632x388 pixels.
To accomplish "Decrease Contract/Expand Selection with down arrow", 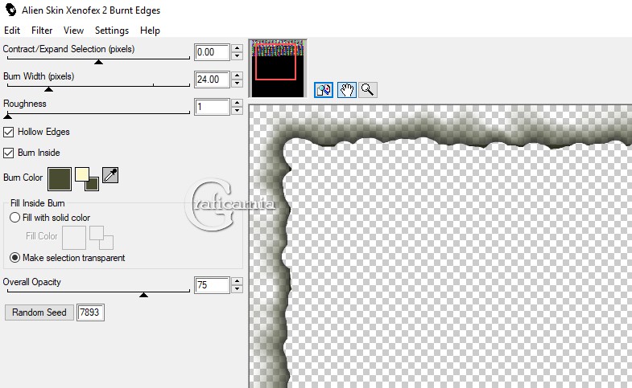I will click(x=238, y=56).
